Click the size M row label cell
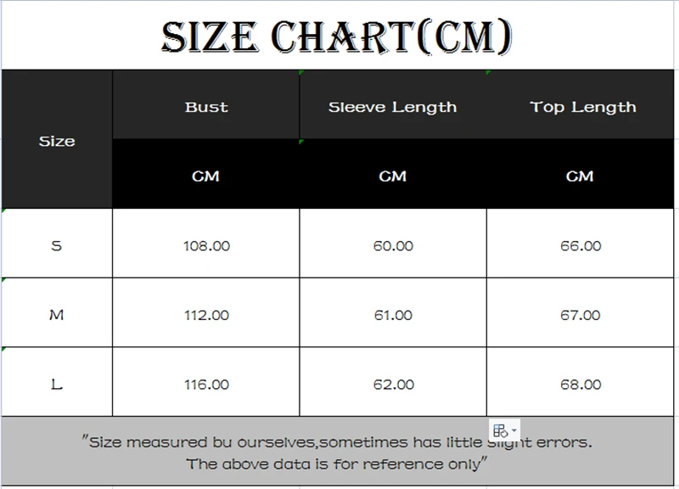The image size is (679, 489). 57,315
